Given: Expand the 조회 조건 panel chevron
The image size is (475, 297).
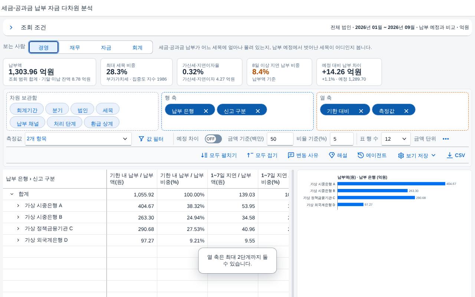Looking at the screenshot, I should (x=11, y=27).
